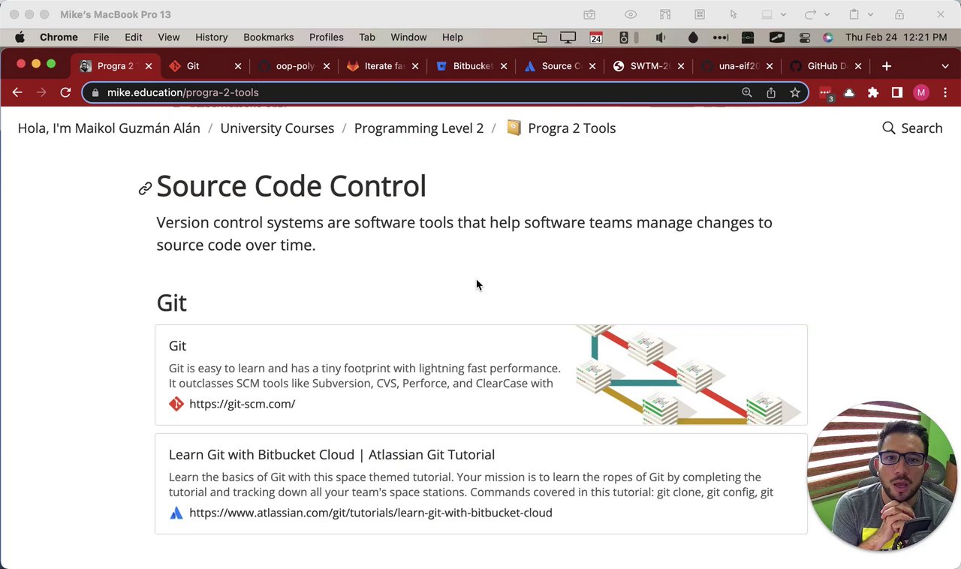Open the Window menu
The image size is (961, 569).
pyautogui.click(x=408, y=37)
